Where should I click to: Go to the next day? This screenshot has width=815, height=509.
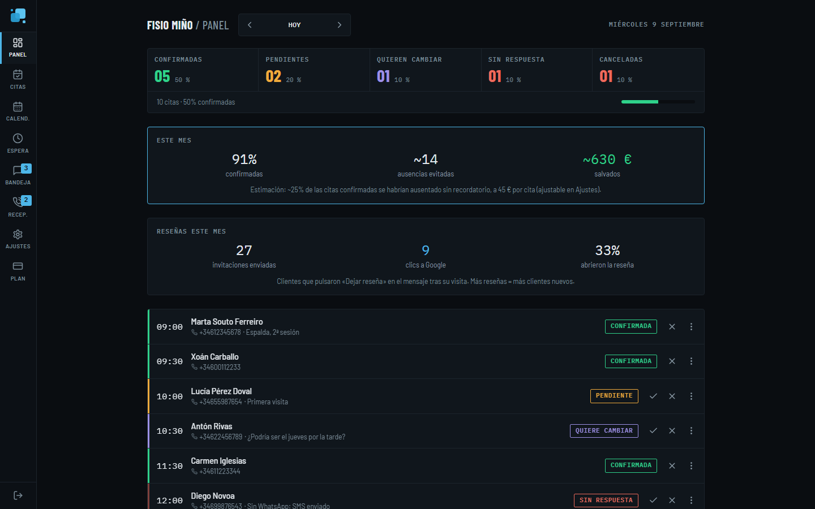click(339, 25)
